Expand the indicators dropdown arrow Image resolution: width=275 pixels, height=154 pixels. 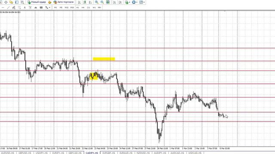coord(130,2)
